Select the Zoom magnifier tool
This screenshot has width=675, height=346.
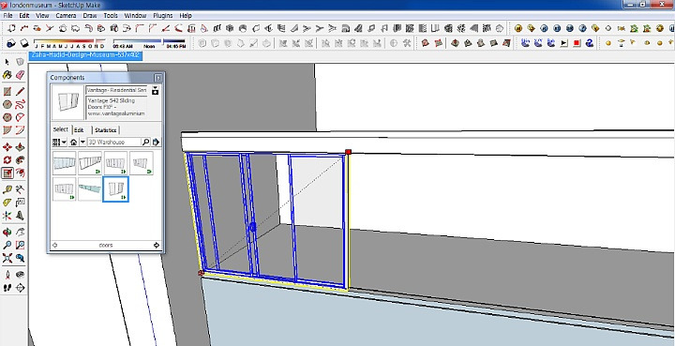(7, 246)
